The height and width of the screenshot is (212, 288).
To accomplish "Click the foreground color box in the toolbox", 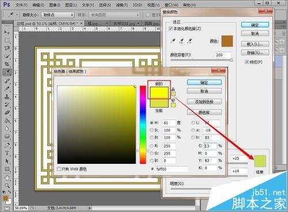I will [5, 198].
